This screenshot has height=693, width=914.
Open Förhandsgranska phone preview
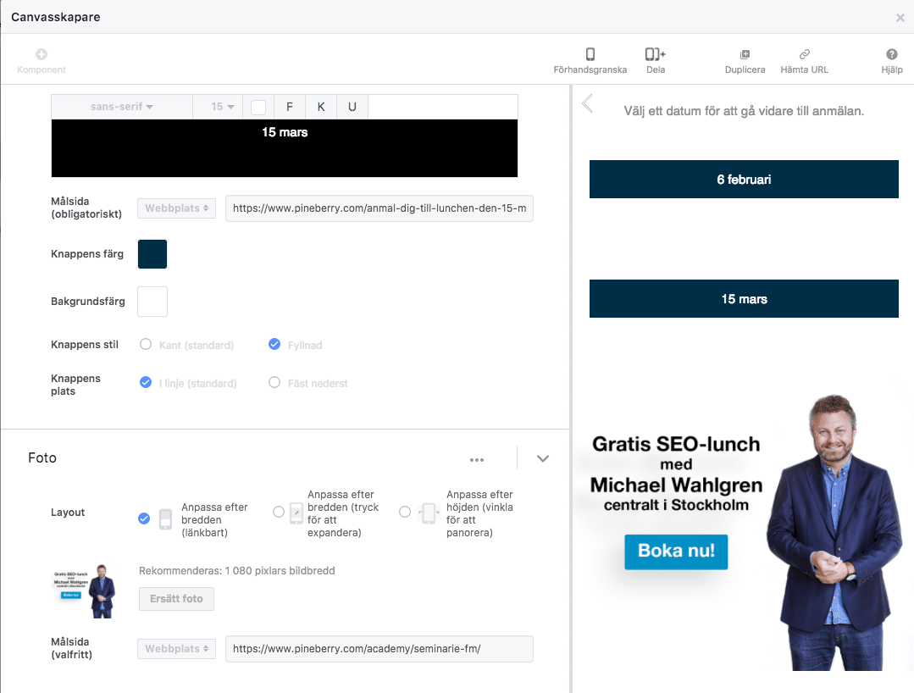coord(590,54)
